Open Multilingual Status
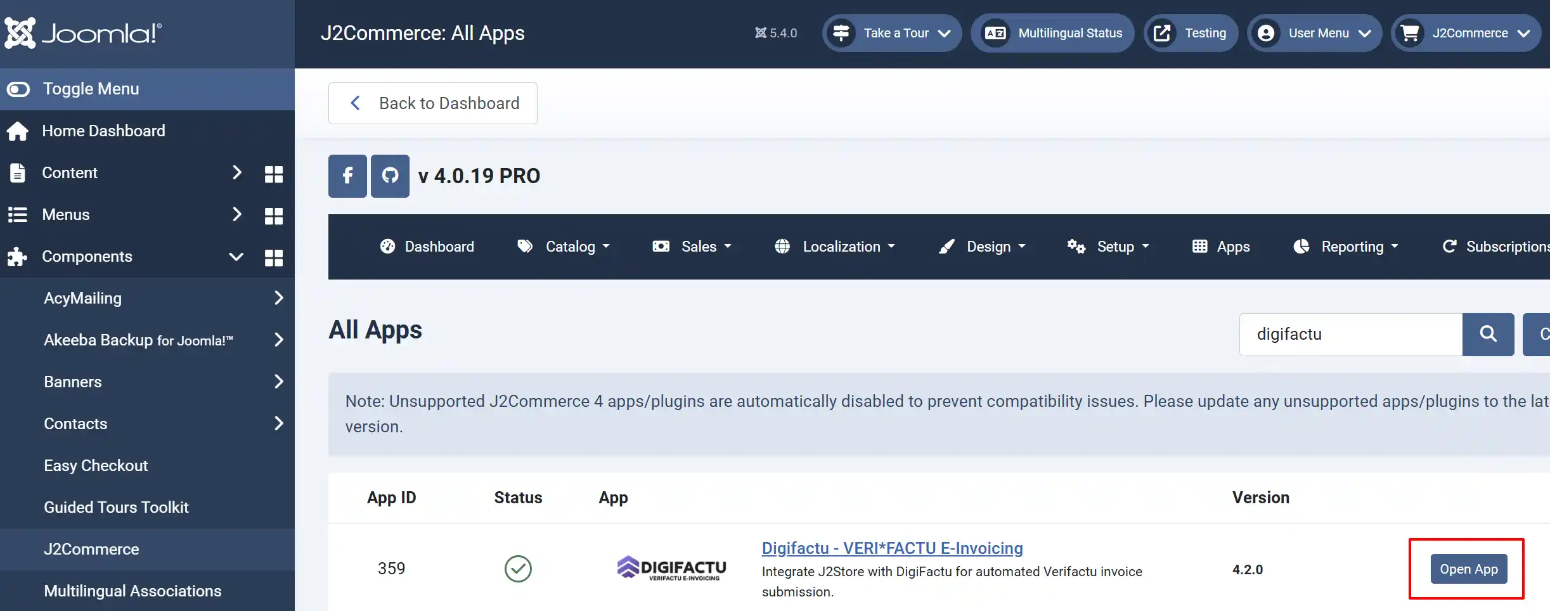 pos(1052,33)
